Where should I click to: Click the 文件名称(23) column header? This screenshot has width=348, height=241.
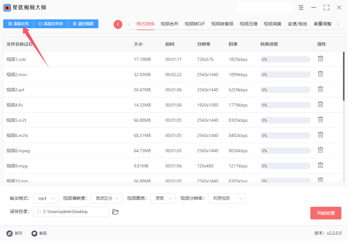19,44
